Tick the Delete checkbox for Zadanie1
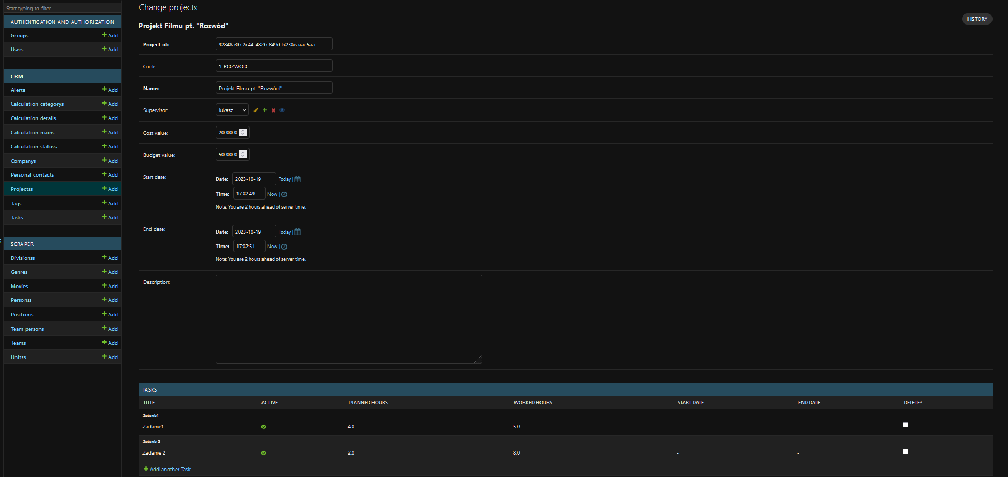This screenshot has height=477, width=1008. pos(905,425)
